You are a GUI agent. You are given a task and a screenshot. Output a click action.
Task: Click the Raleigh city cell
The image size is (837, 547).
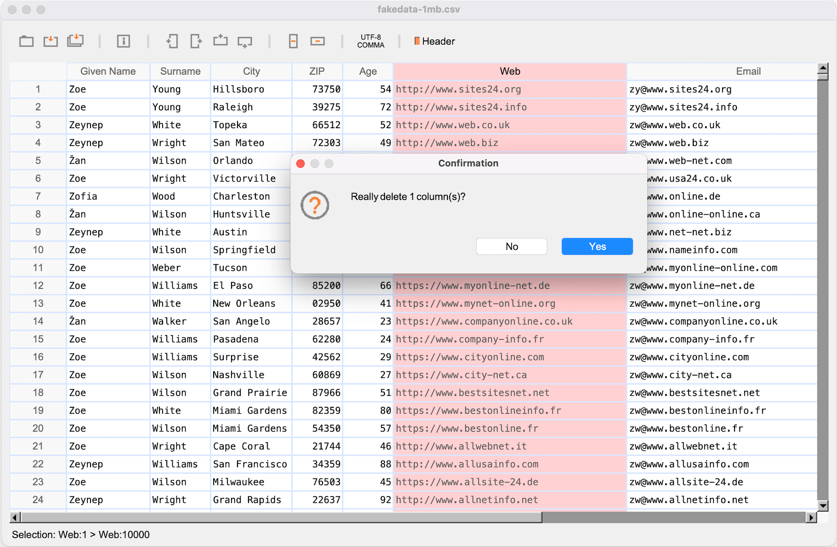tap(251, 107)
